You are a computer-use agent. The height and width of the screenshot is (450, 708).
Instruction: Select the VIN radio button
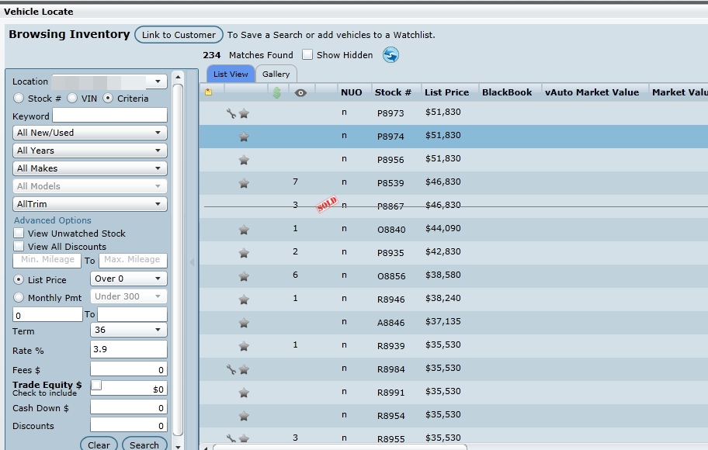coord(72,99)
